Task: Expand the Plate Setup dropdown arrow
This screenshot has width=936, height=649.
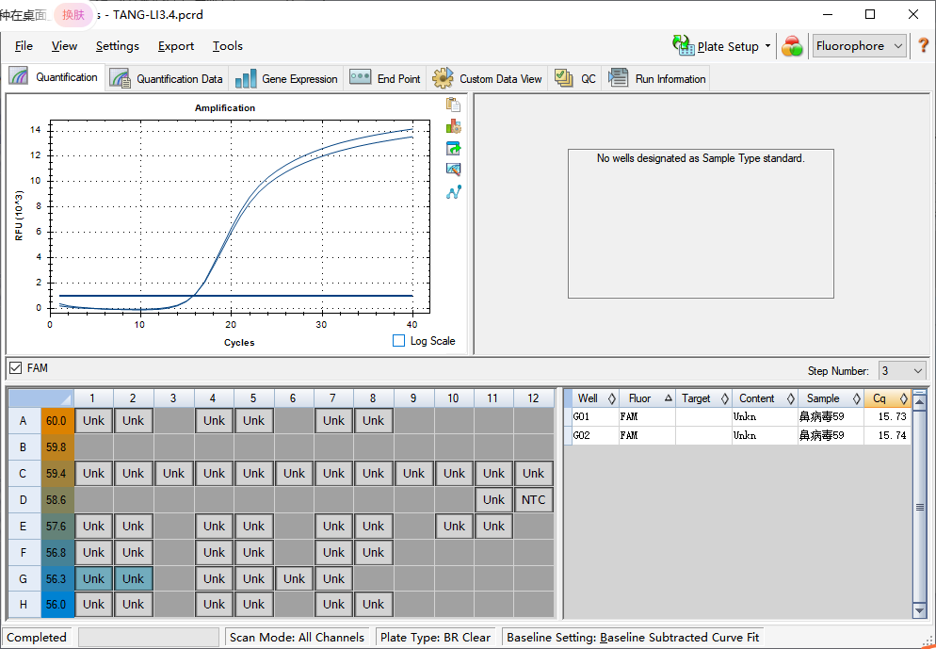Action: 767,46
